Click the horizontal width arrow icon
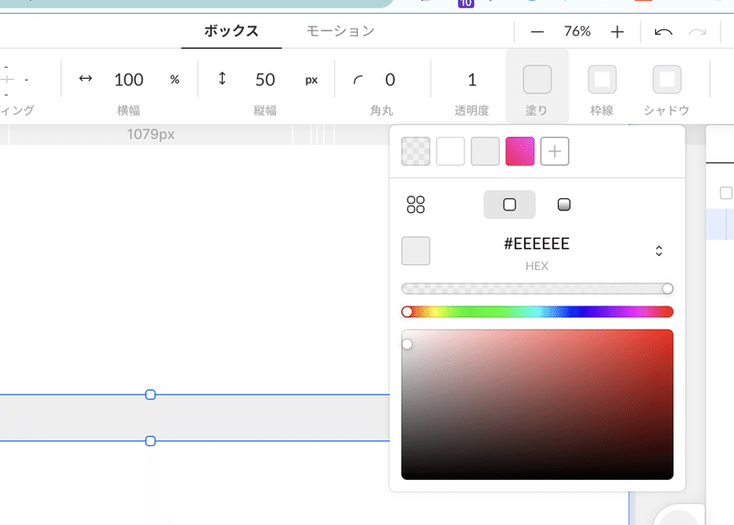This screenshot has width=734, height=525. click(x=85, y=78)
